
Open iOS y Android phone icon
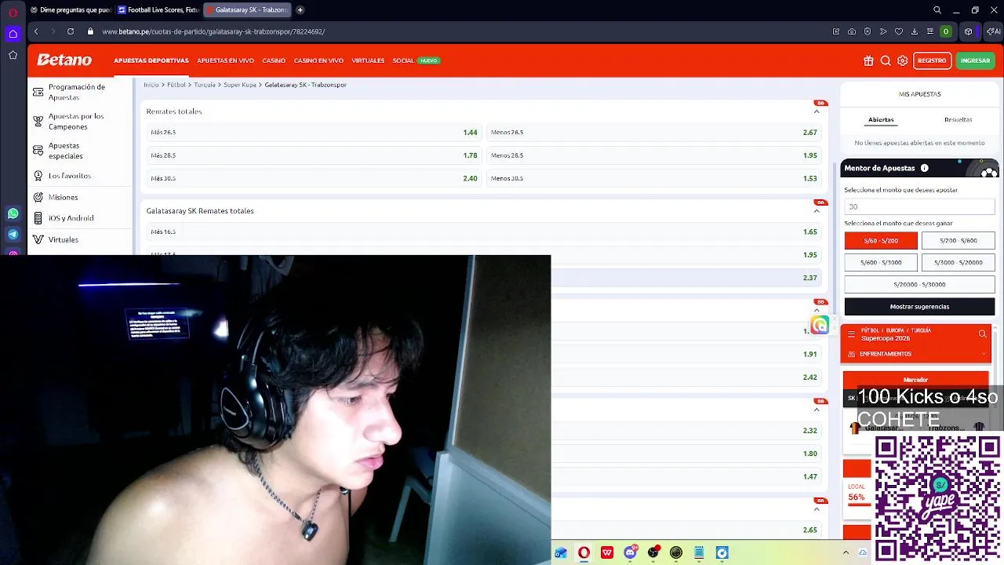click(x=38, y=218)
